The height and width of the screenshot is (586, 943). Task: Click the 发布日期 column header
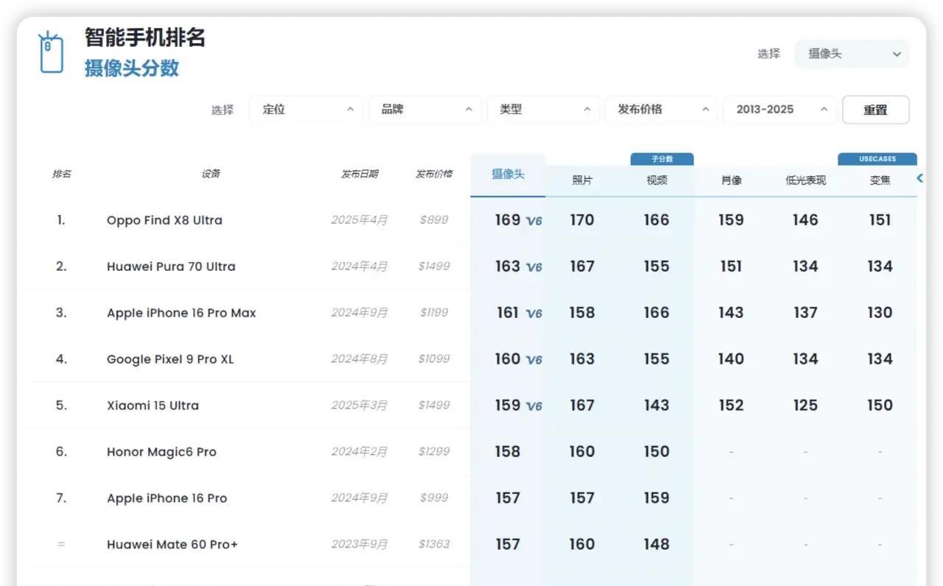click(x=360, y=174)
